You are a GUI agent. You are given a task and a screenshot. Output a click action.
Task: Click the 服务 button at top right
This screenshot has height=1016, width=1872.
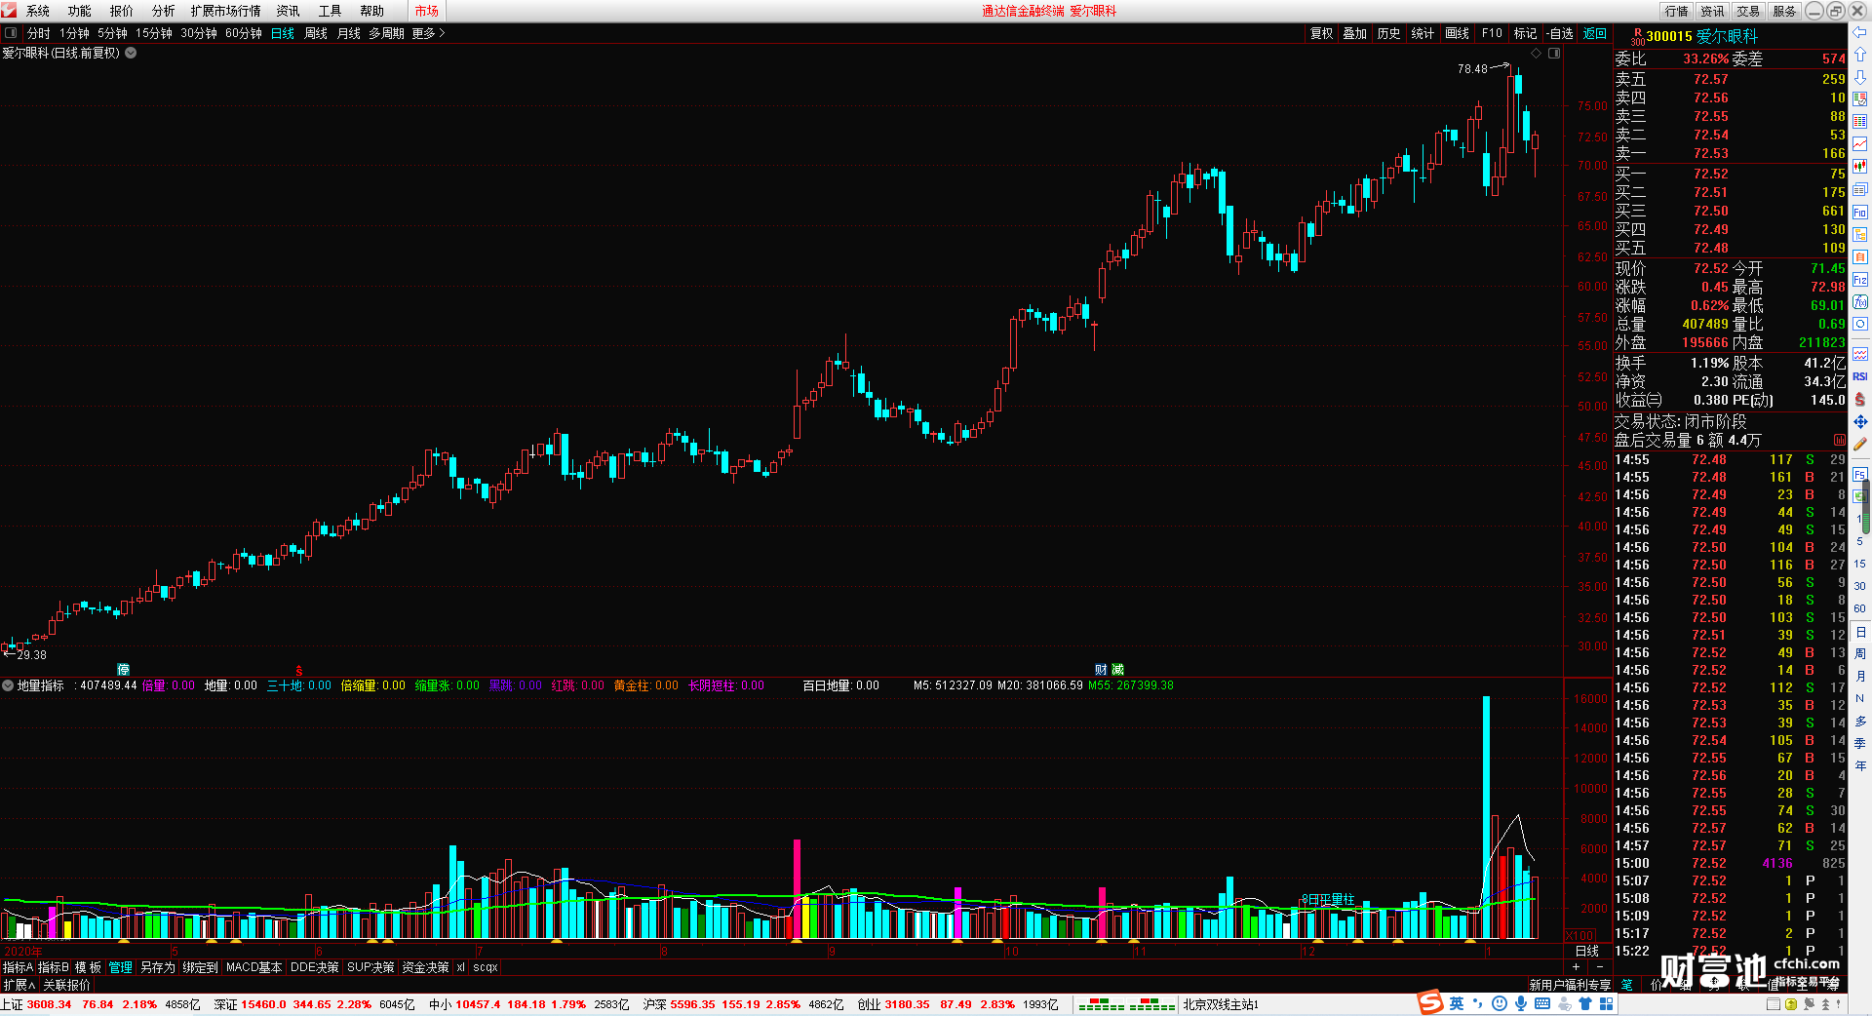click(1784, 11)
